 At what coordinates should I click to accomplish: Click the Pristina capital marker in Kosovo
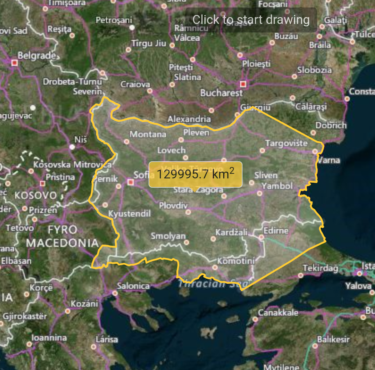(42, 183)
